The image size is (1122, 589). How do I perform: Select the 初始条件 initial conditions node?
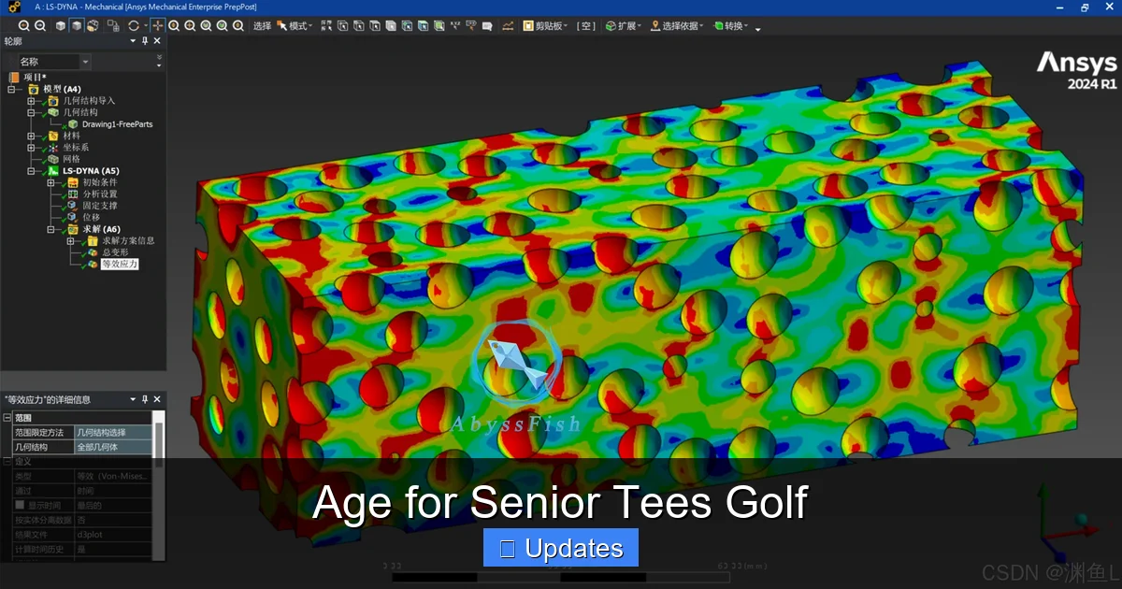pyautogui.click(x=100, y=182)
